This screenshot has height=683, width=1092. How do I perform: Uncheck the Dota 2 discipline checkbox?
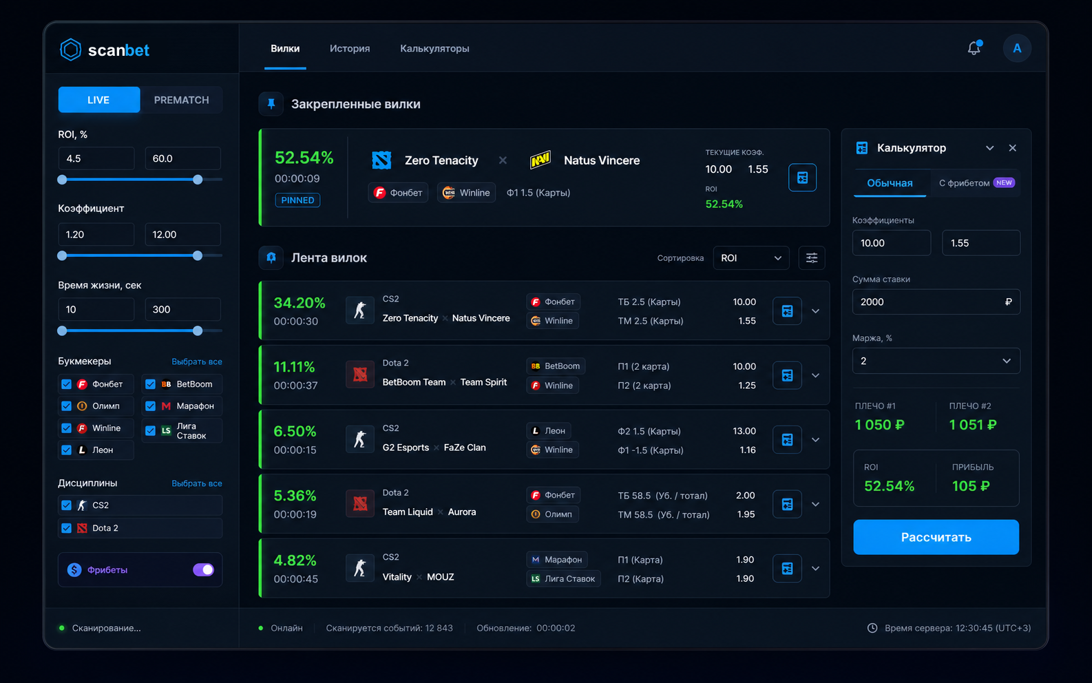[x=67, y=528]
